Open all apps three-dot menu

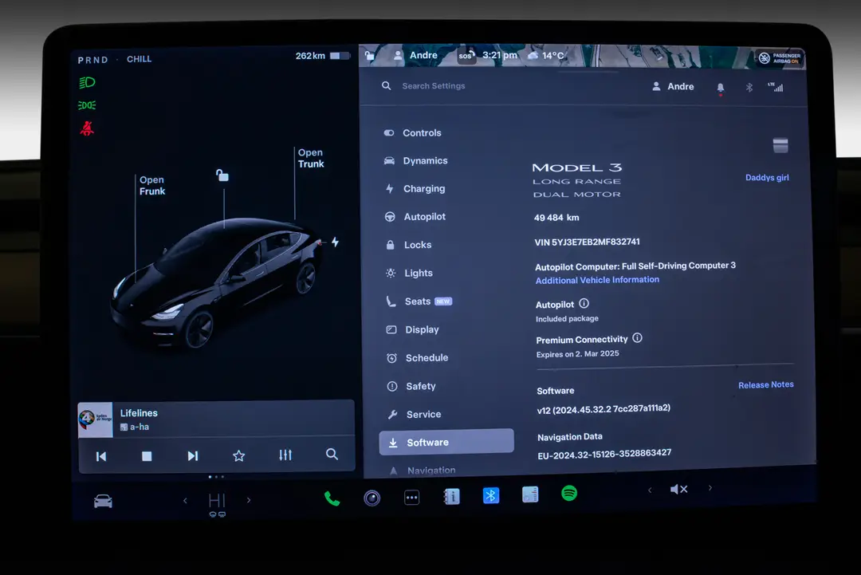point(412,498)
